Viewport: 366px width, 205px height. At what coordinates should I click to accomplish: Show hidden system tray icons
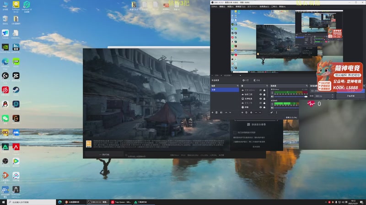pyautogui.click(x=326, y=202)
